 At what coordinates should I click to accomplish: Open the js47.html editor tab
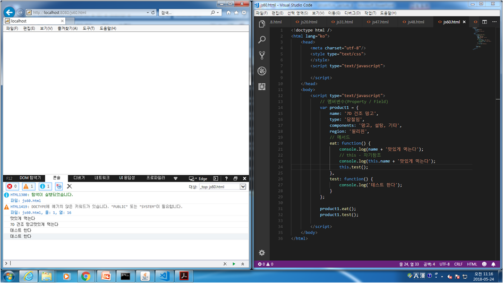[378, 22]
